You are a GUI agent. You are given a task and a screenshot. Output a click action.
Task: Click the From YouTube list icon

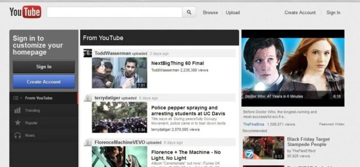click(16, 98)
